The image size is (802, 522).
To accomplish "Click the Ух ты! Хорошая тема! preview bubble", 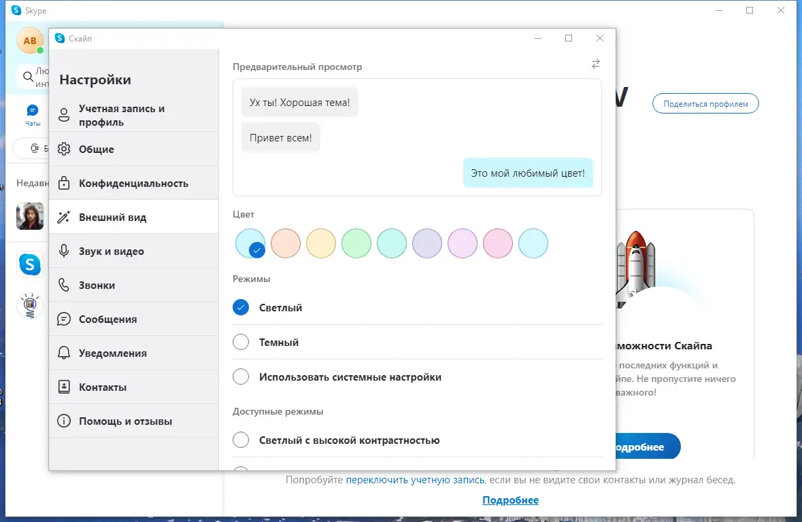I will [300, 102].
